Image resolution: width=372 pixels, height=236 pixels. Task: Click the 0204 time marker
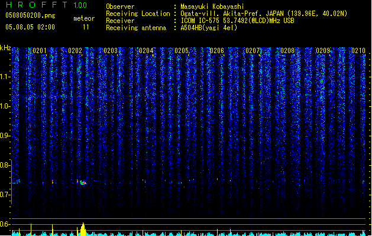click(146, 51)
